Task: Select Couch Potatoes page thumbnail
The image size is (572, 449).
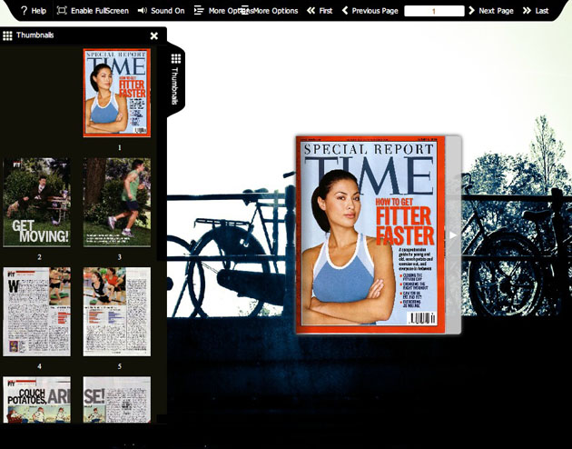Action: 37,400
